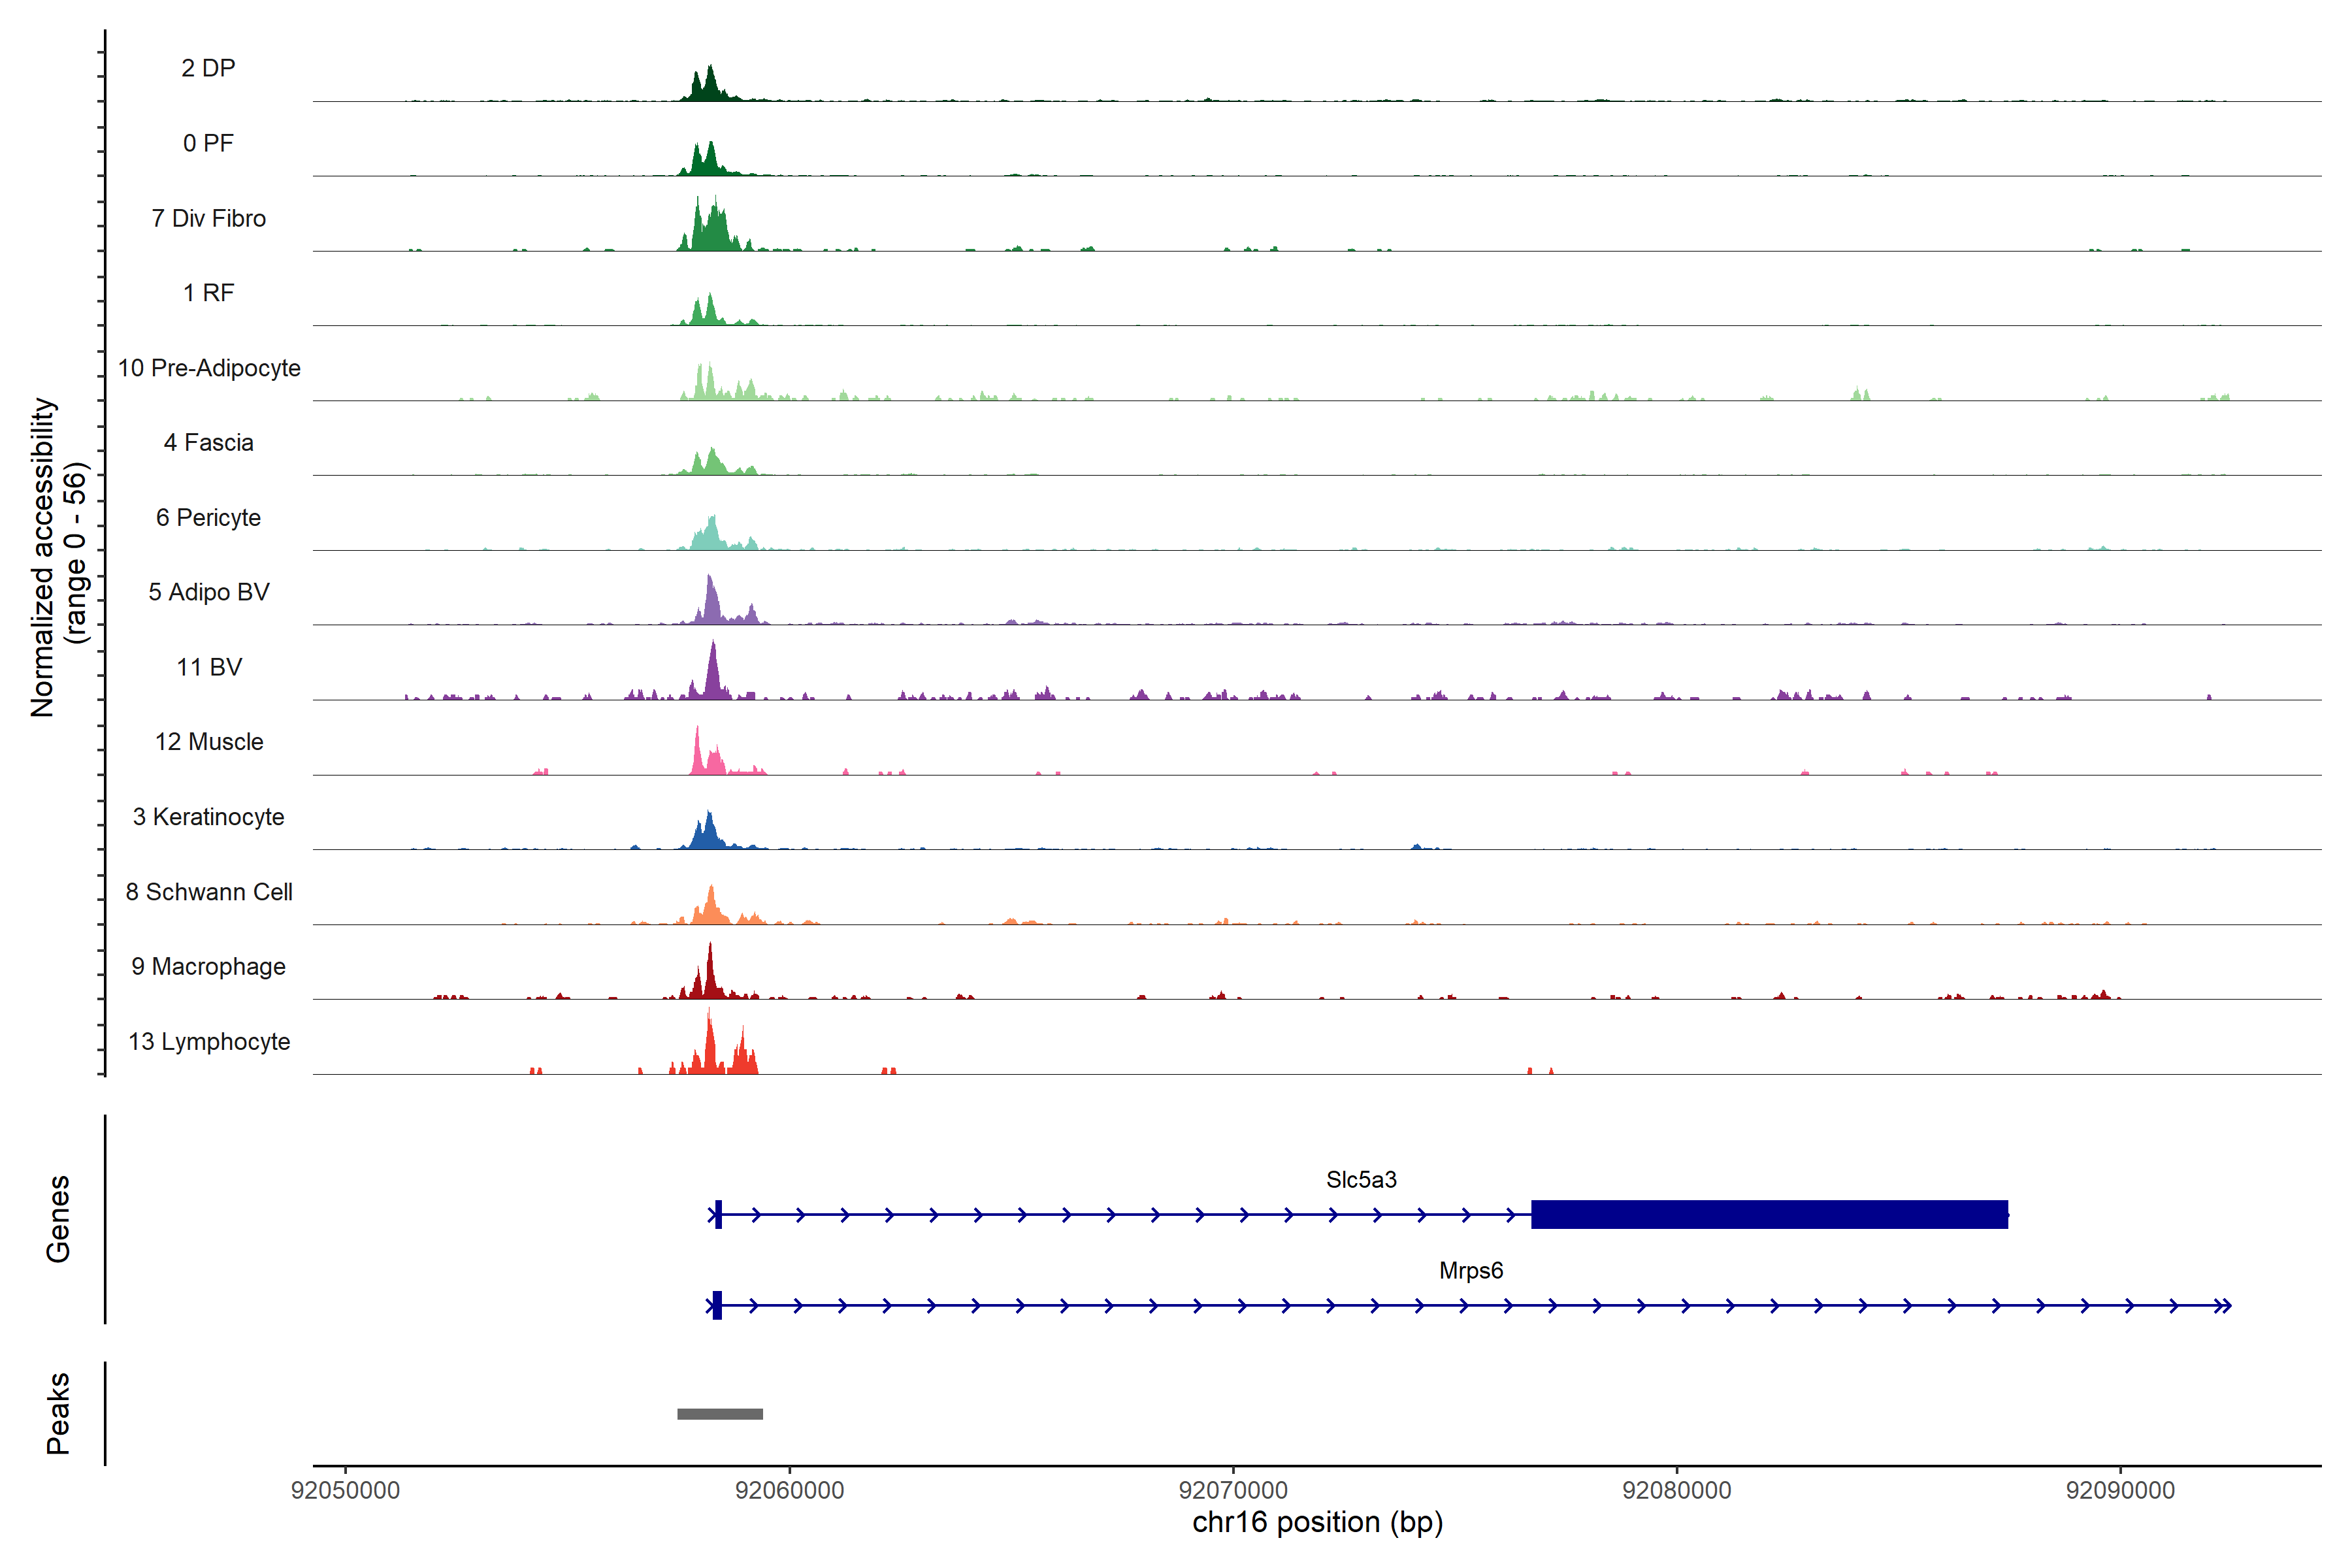Select the 7 Div Fibro track label
The height and width of the screenshot is (1568, 2352).
pyautogui.click(x=208, y=218)
